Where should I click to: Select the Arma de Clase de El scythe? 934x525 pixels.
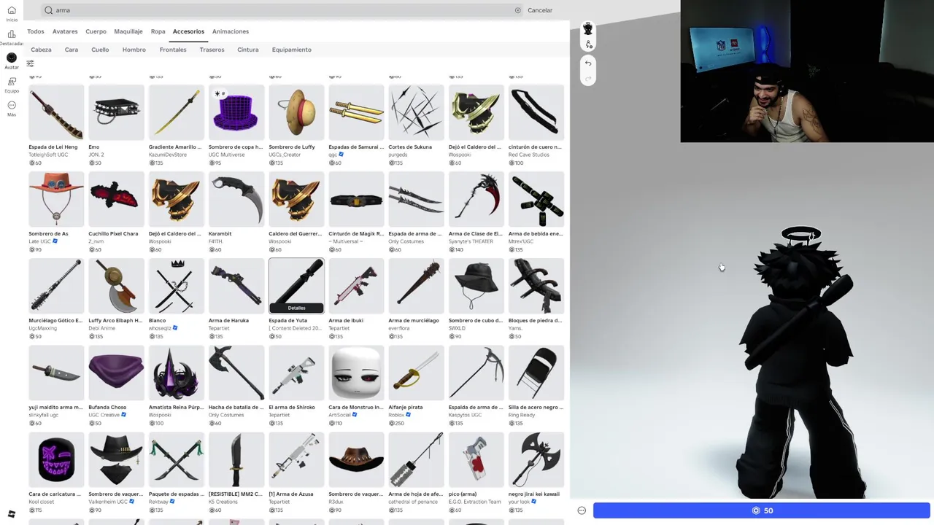click(476, 199)
